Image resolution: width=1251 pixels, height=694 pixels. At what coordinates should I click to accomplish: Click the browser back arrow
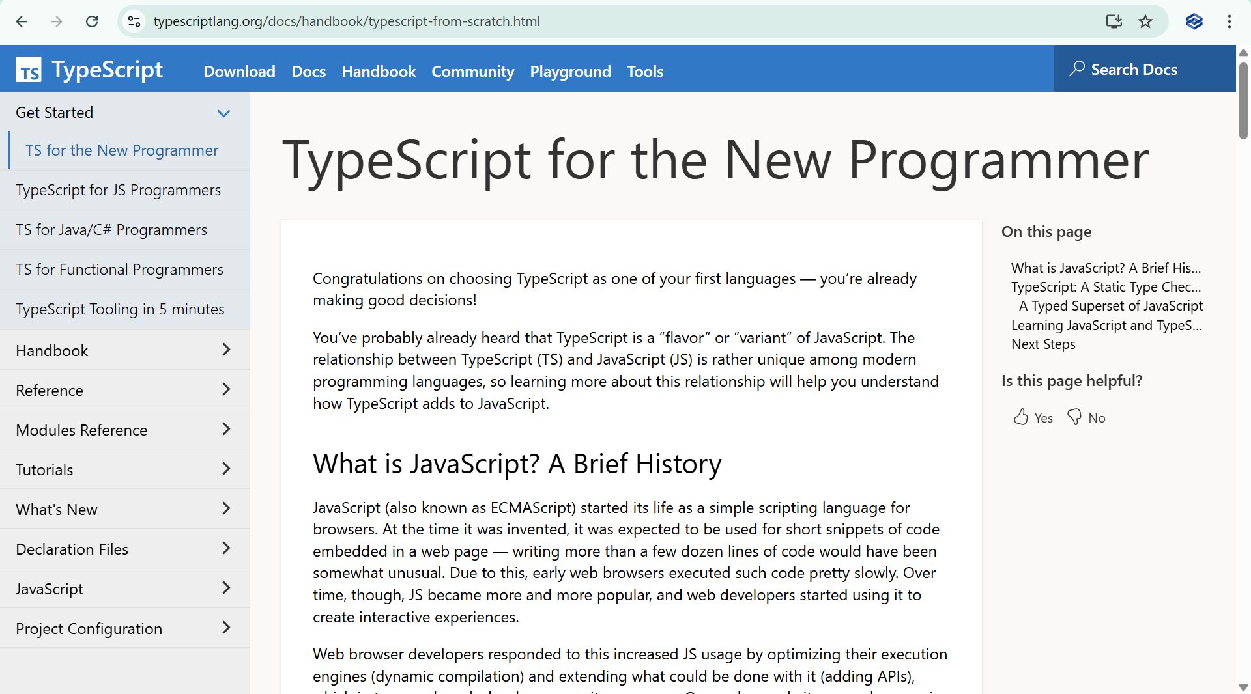tap(22, 21)
